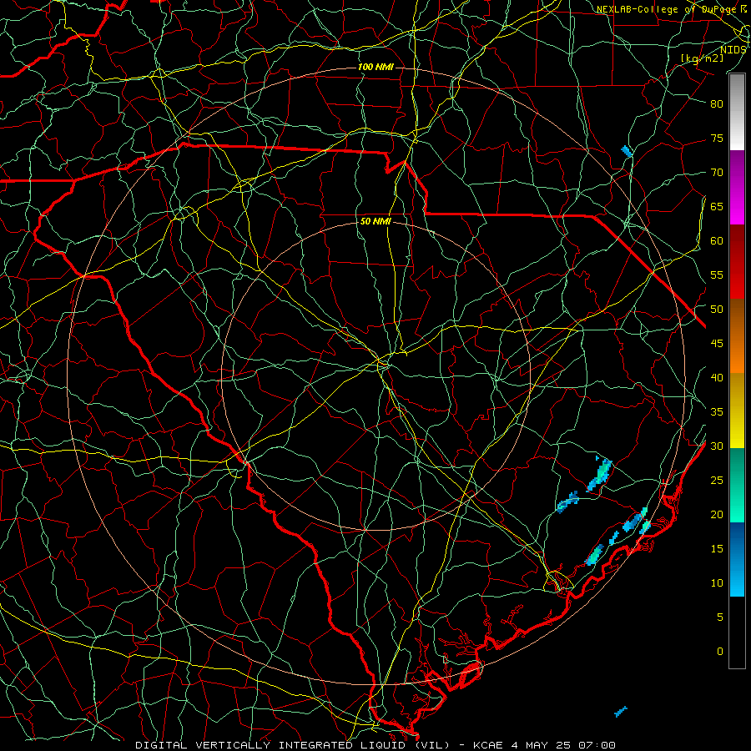Click the blue segment of the color bar
Viewport: 751px width, 751px height.
(x=737, y=559)
